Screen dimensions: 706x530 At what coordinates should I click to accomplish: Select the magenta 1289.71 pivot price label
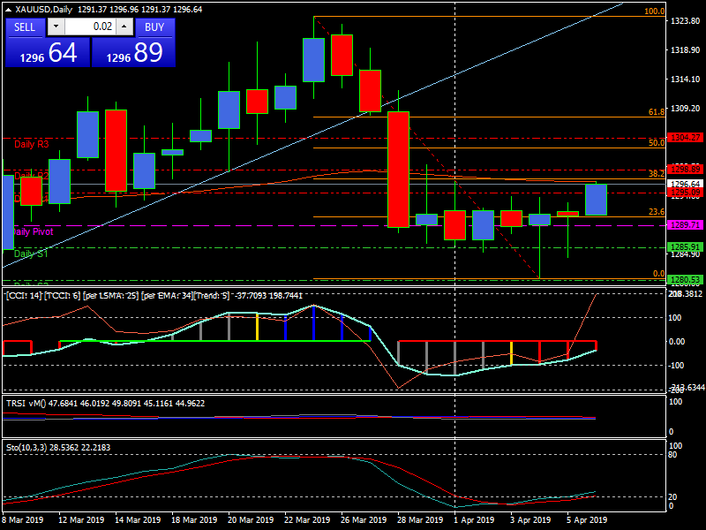coord(685,225)
